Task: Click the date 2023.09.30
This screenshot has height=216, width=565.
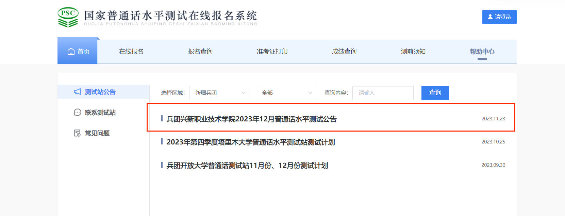Action: [493, 165]
